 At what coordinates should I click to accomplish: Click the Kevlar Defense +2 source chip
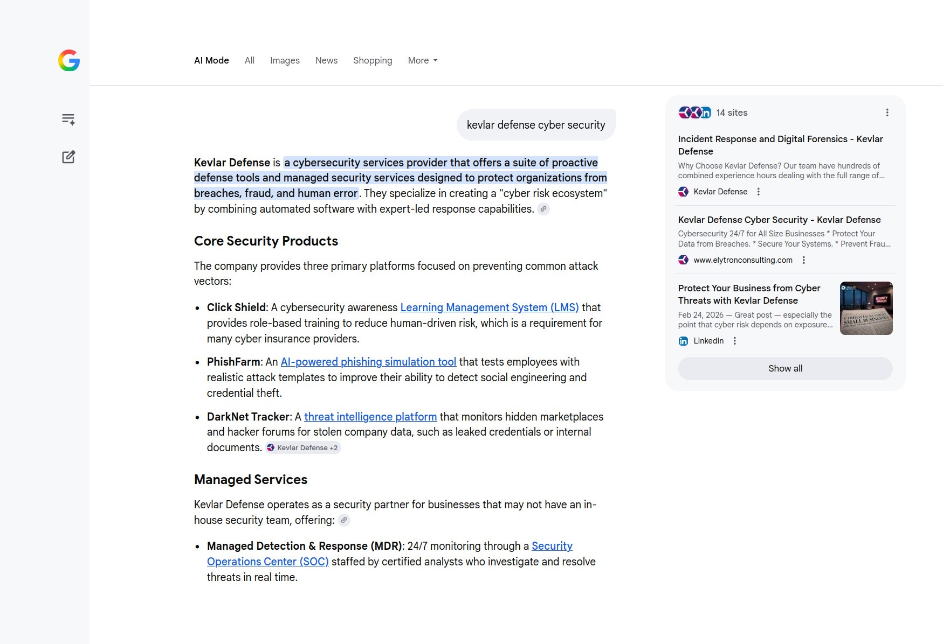[303, 447]
